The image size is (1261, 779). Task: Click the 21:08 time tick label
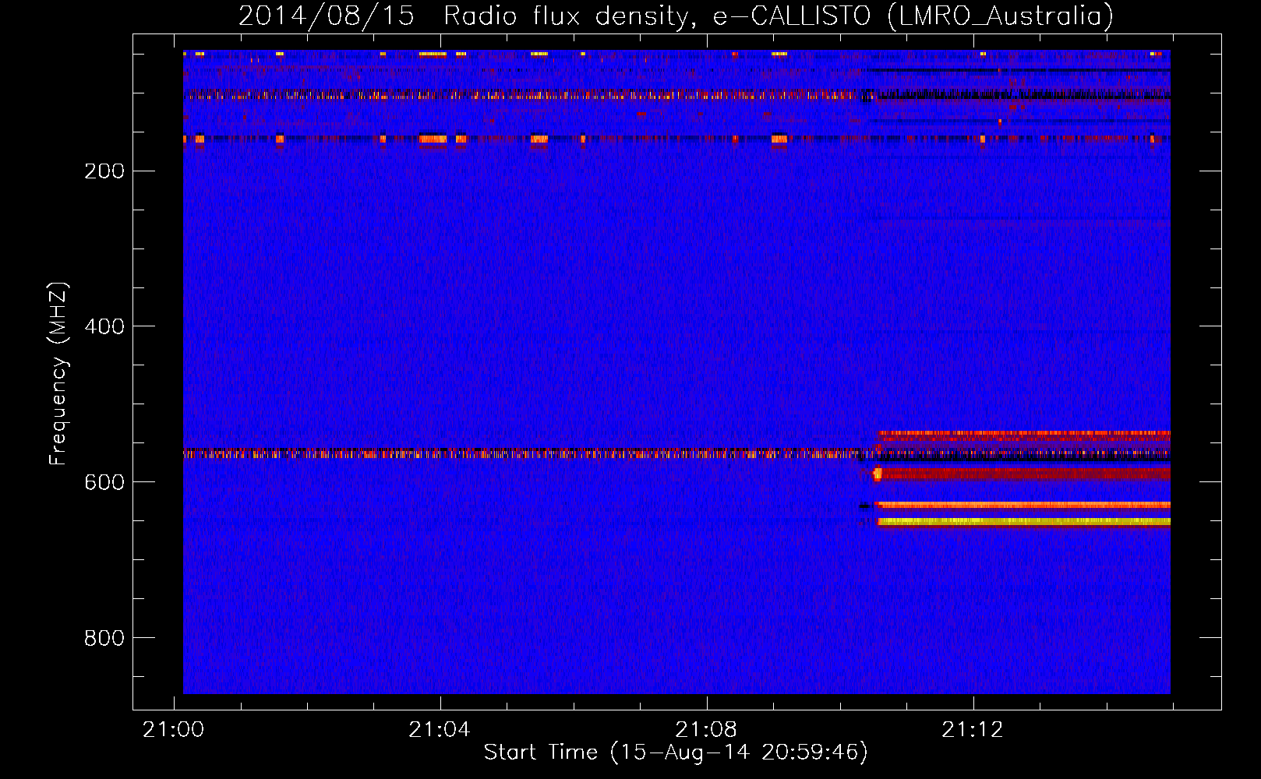pyautogui.click(x=706, y=730)
